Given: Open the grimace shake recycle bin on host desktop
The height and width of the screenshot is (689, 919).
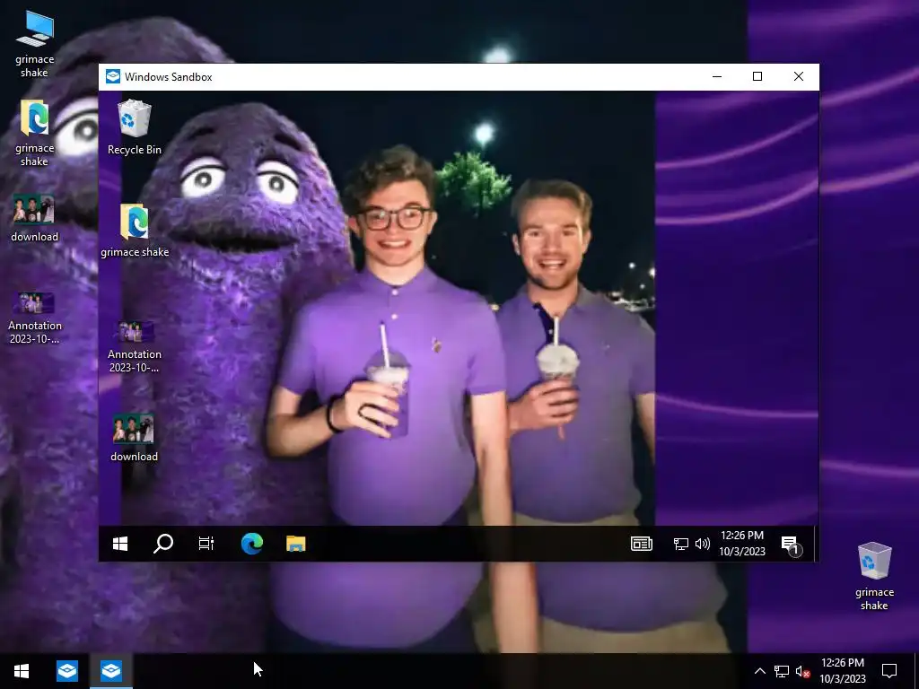Looking at the screenshot, I should (874, 577).
